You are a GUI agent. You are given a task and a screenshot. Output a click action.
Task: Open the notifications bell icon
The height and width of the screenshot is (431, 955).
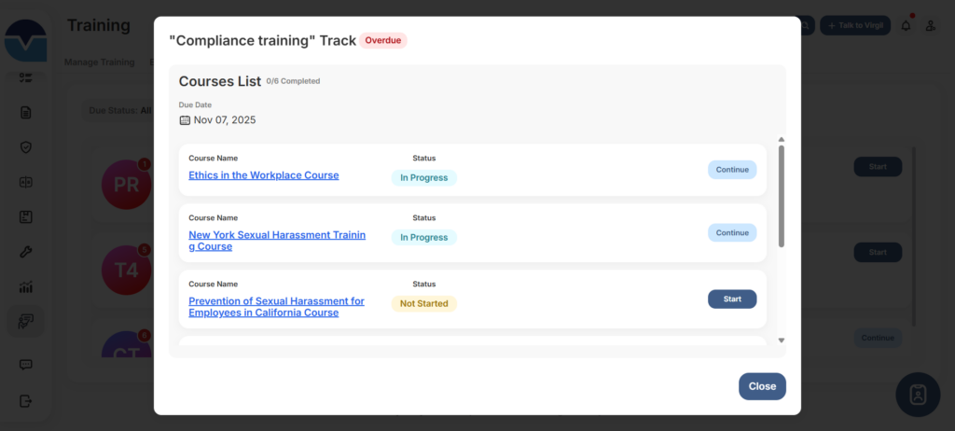click(906, 26)
